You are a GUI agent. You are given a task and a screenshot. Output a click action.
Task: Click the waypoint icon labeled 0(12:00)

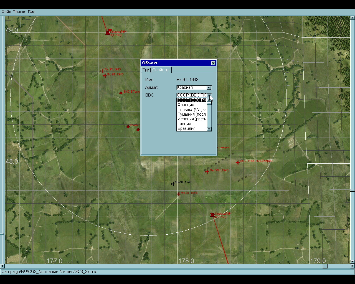(x=108, y=33)
